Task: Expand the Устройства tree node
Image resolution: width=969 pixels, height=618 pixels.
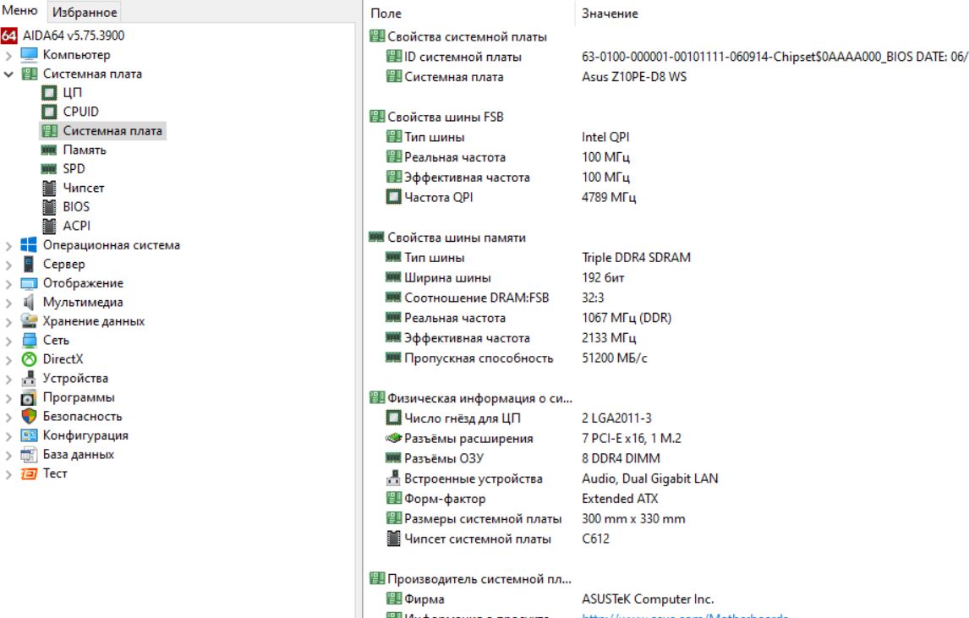Action: (8, 380)
